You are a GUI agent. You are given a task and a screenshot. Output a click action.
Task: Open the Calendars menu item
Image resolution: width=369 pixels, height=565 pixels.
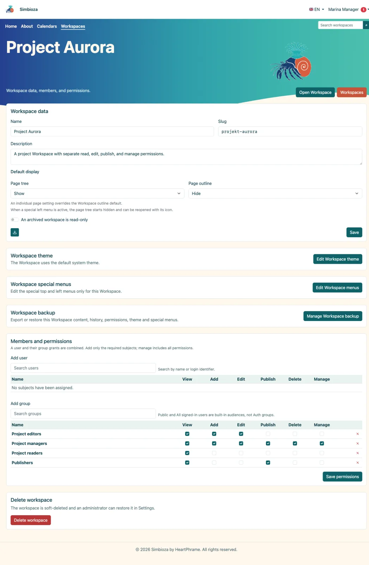click(x=47, y=26)
